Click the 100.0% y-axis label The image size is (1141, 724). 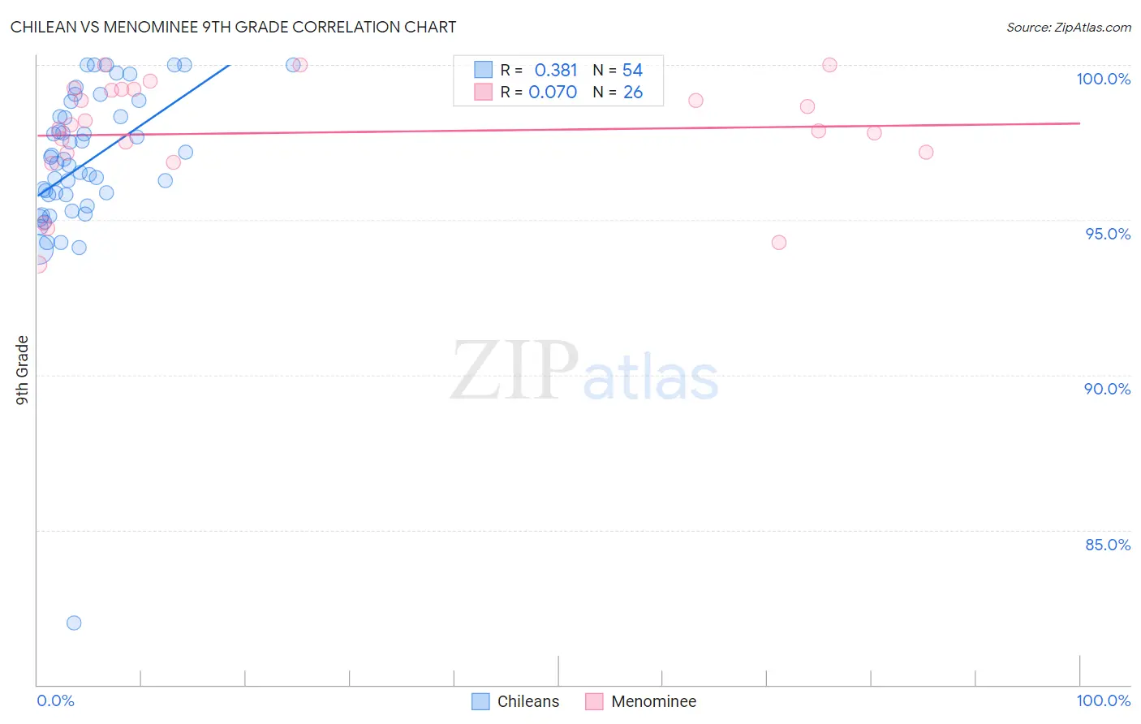1103,79
